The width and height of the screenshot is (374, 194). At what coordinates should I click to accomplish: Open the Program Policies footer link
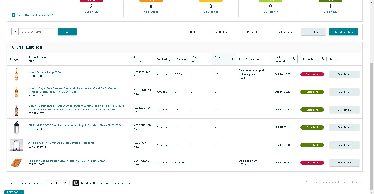click(31, 183)
